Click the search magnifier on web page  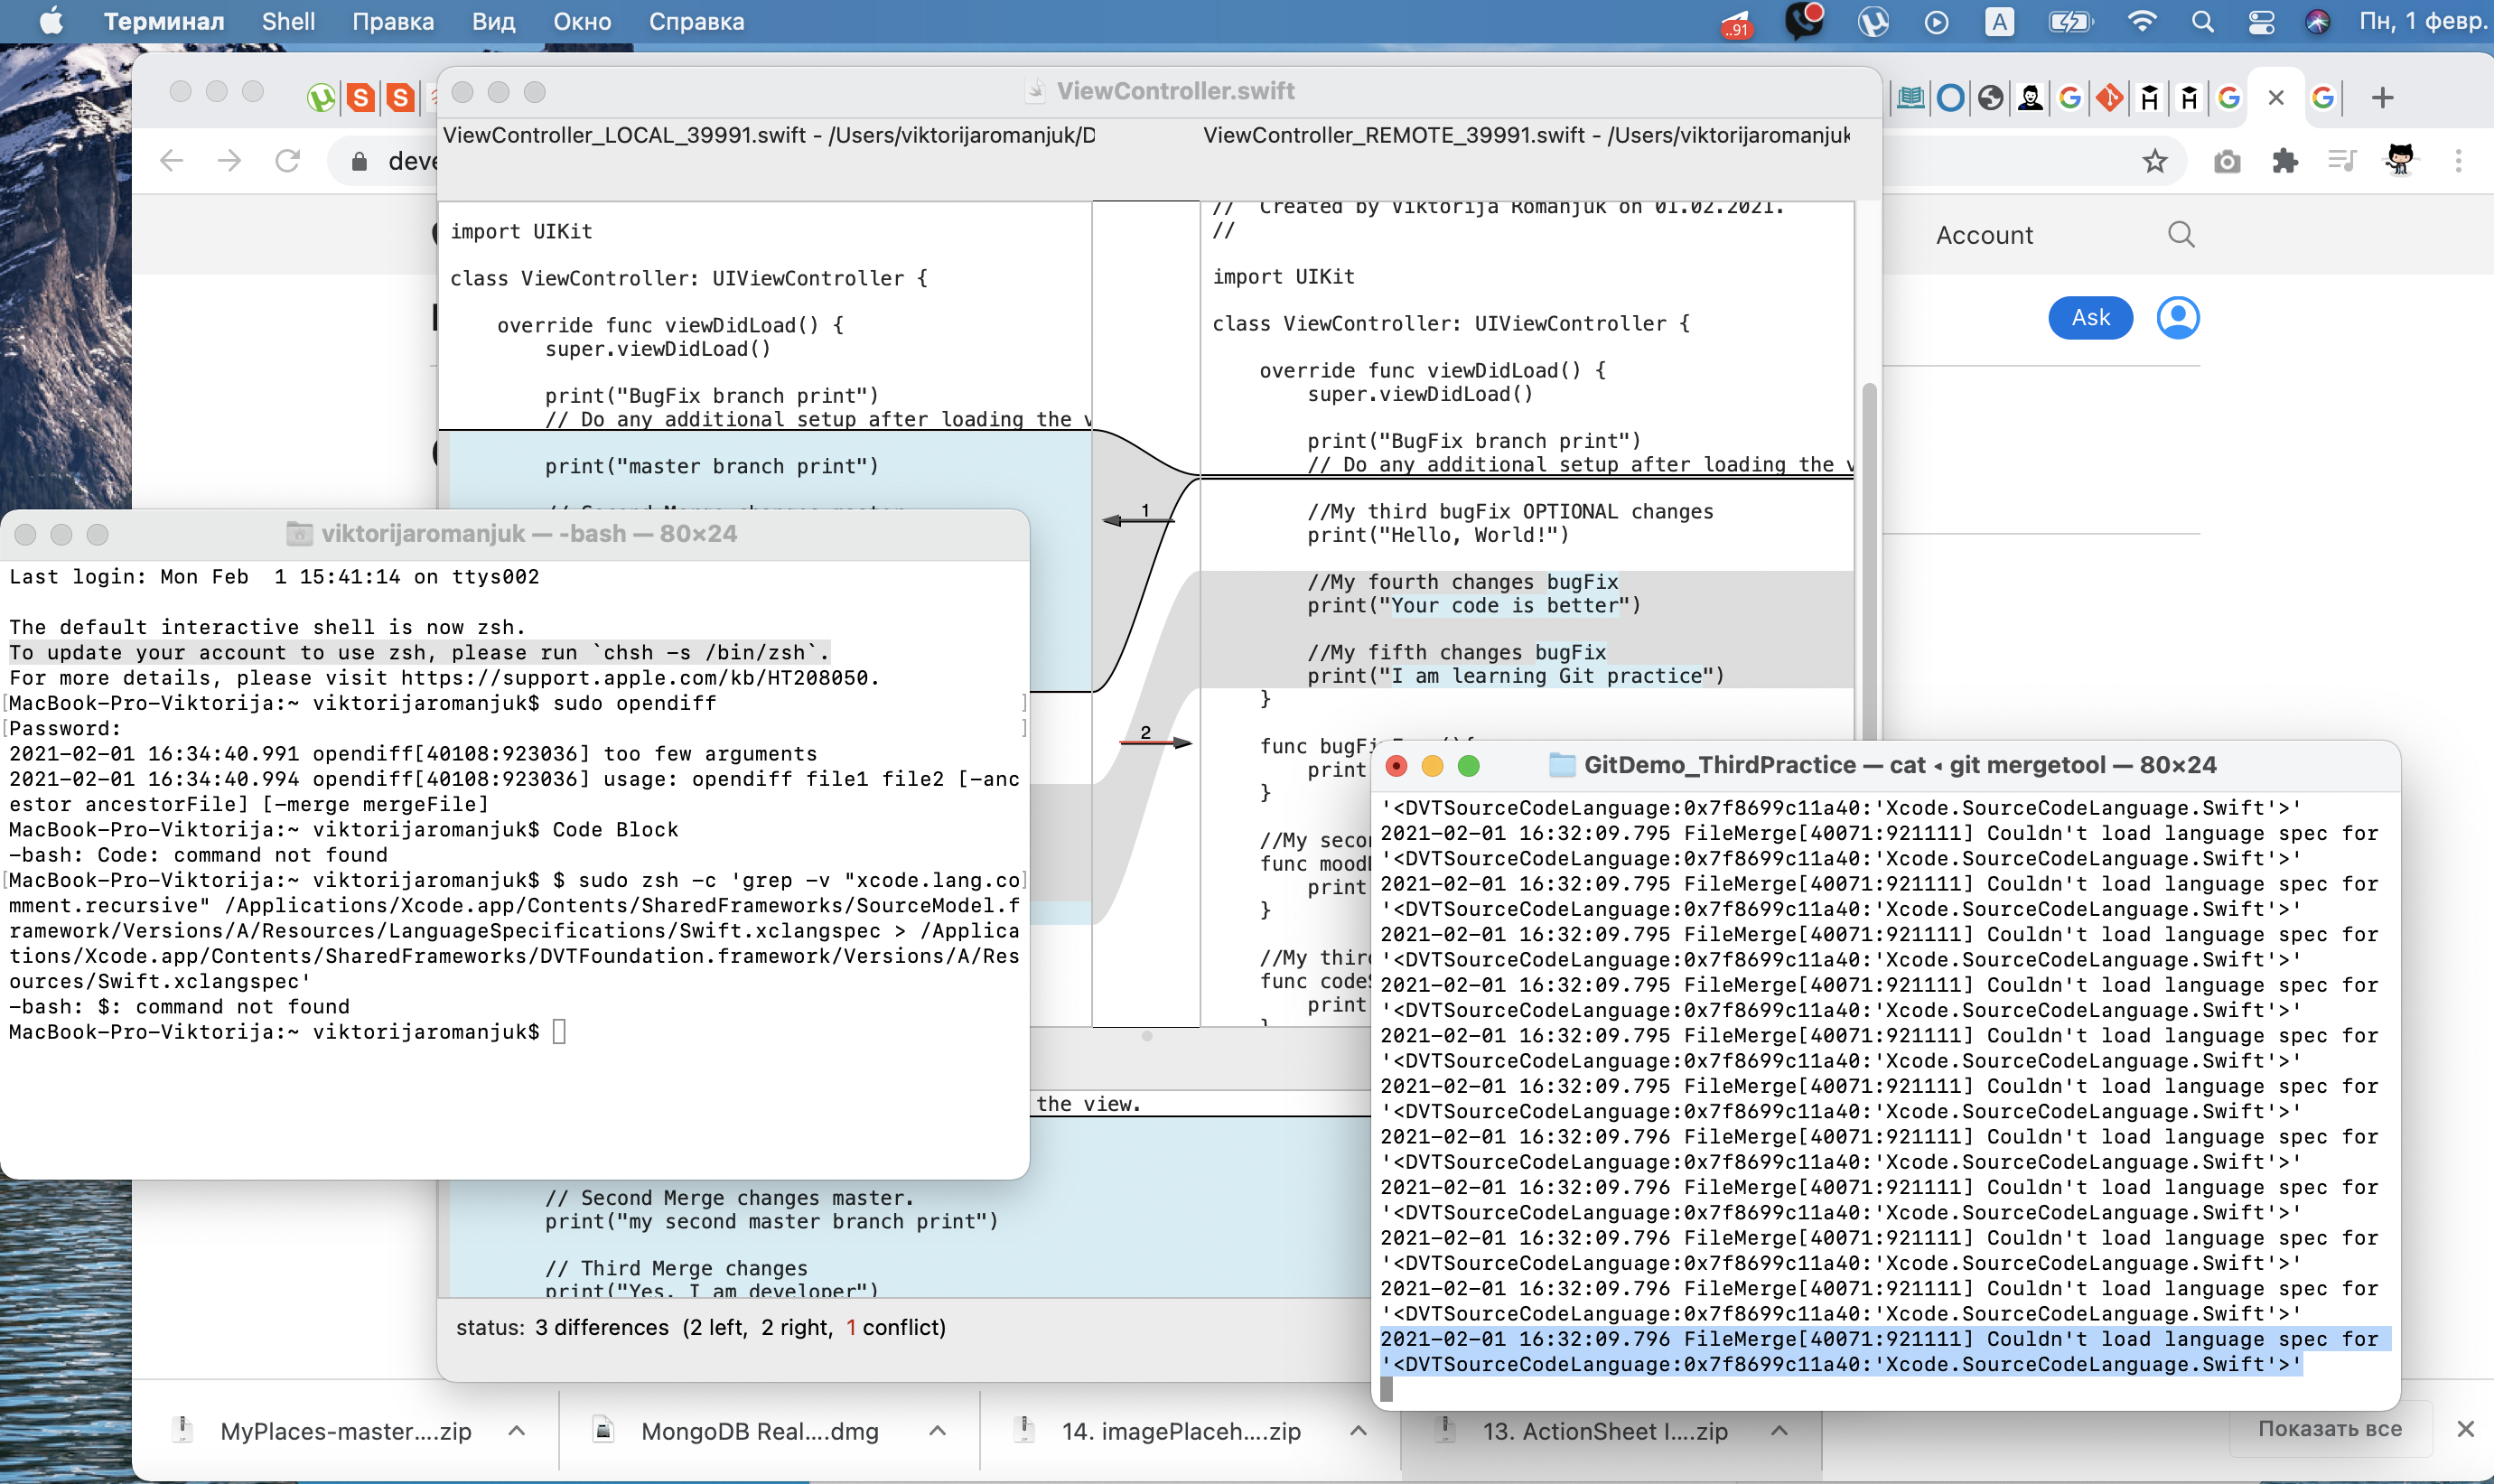tap(2181, 234)
